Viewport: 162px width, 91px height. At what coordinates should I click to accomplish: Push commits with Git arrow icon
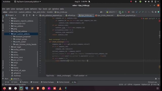click(x=143, y=12)
